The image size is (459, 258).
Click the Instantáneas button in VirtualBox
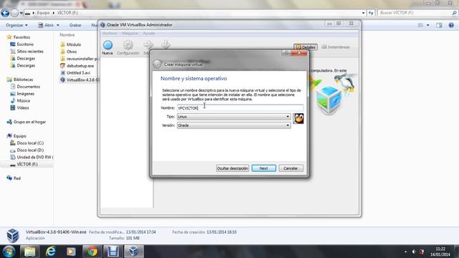pos(336,47)
